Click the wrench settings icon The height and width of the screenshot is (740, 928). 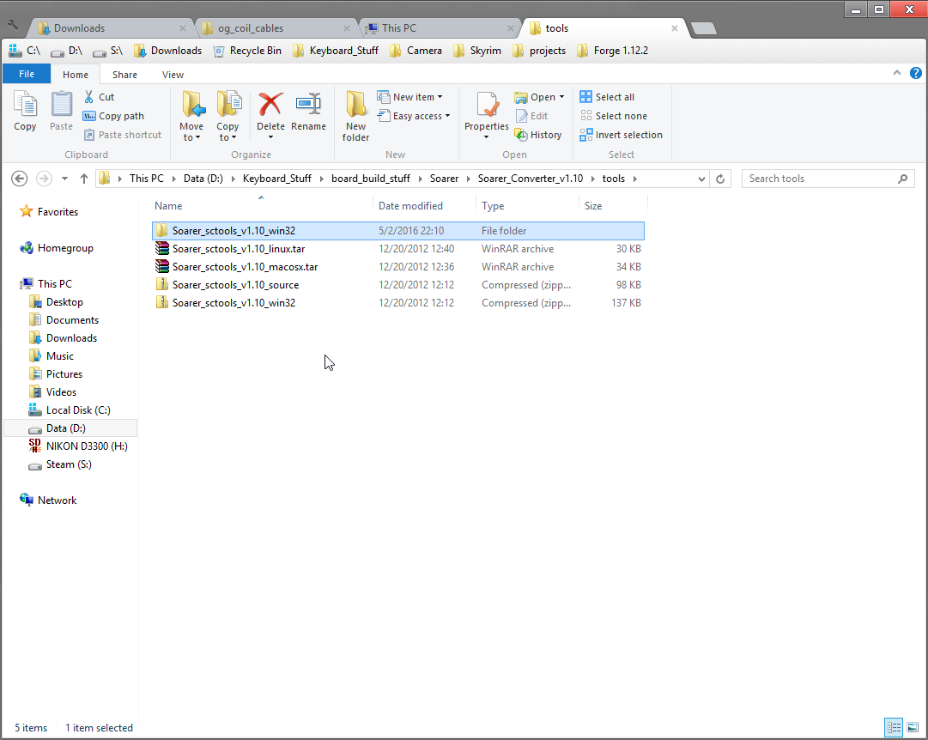[x=13, y=26]
